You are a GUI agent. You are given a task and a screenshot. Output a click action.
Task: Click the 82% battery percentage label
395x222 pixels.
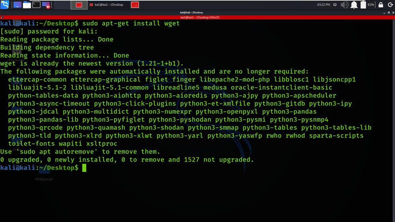click(371, 5)
